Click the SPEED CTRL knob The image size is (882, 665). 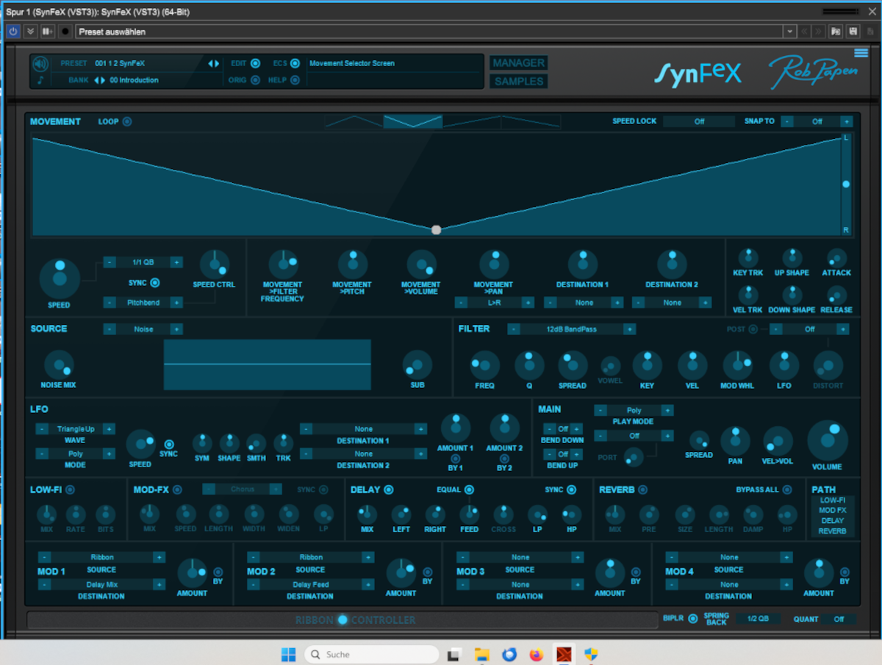[x=214, y=265]
